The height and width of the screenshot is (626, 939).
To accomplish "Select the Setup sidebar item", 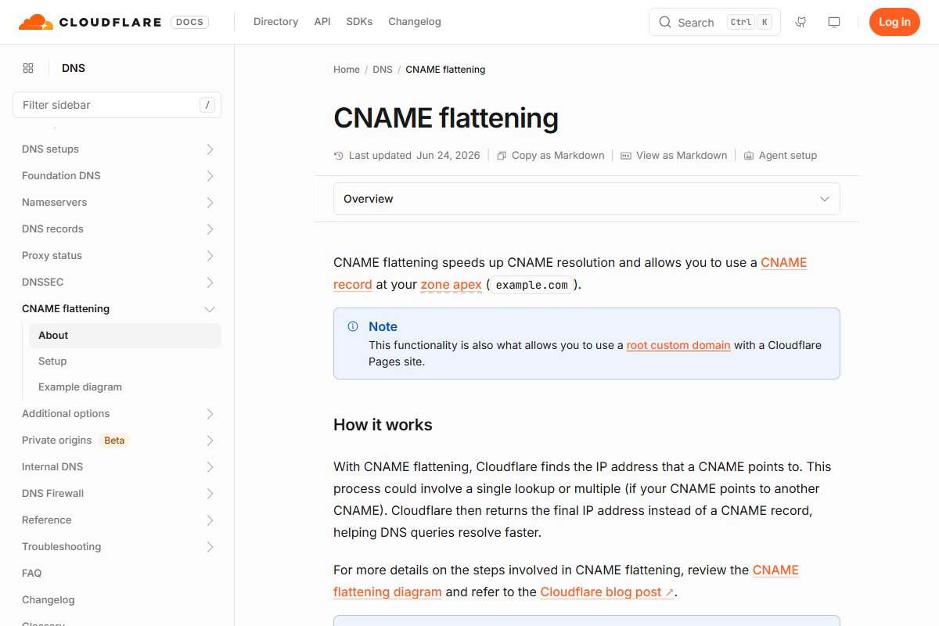I will coord(125,361).
